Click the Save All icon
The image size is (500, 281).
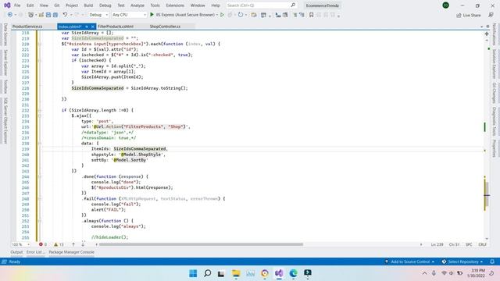pos(55,15)
